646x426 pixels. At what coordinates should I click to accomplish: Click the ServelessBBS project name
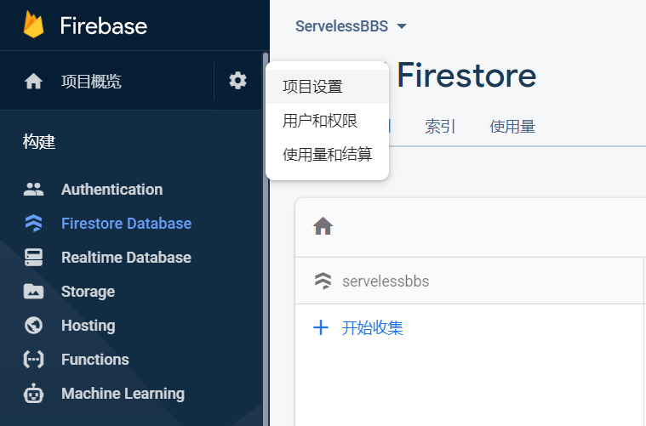click(341, 26)
